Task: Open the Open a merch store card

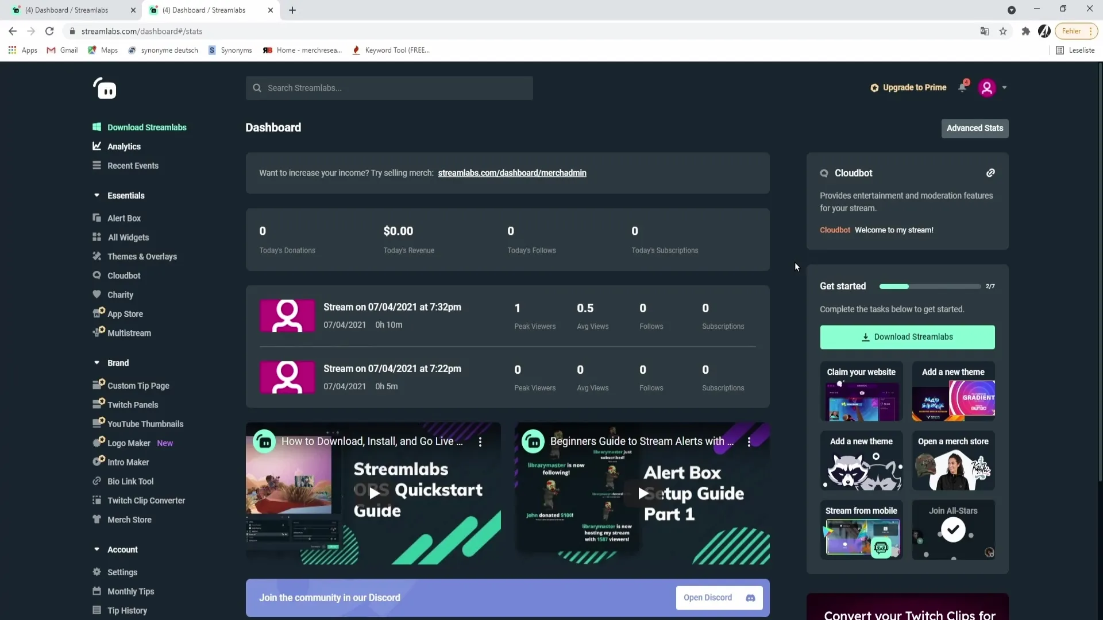Action: tap(953, 460)
